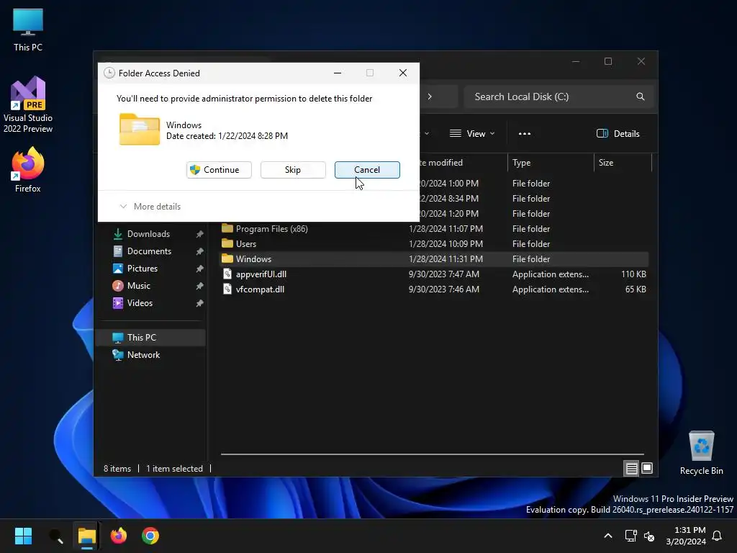737x553 pixels.
Task: Switch to large thumbnails view icon in status bar
Action: 647,468
